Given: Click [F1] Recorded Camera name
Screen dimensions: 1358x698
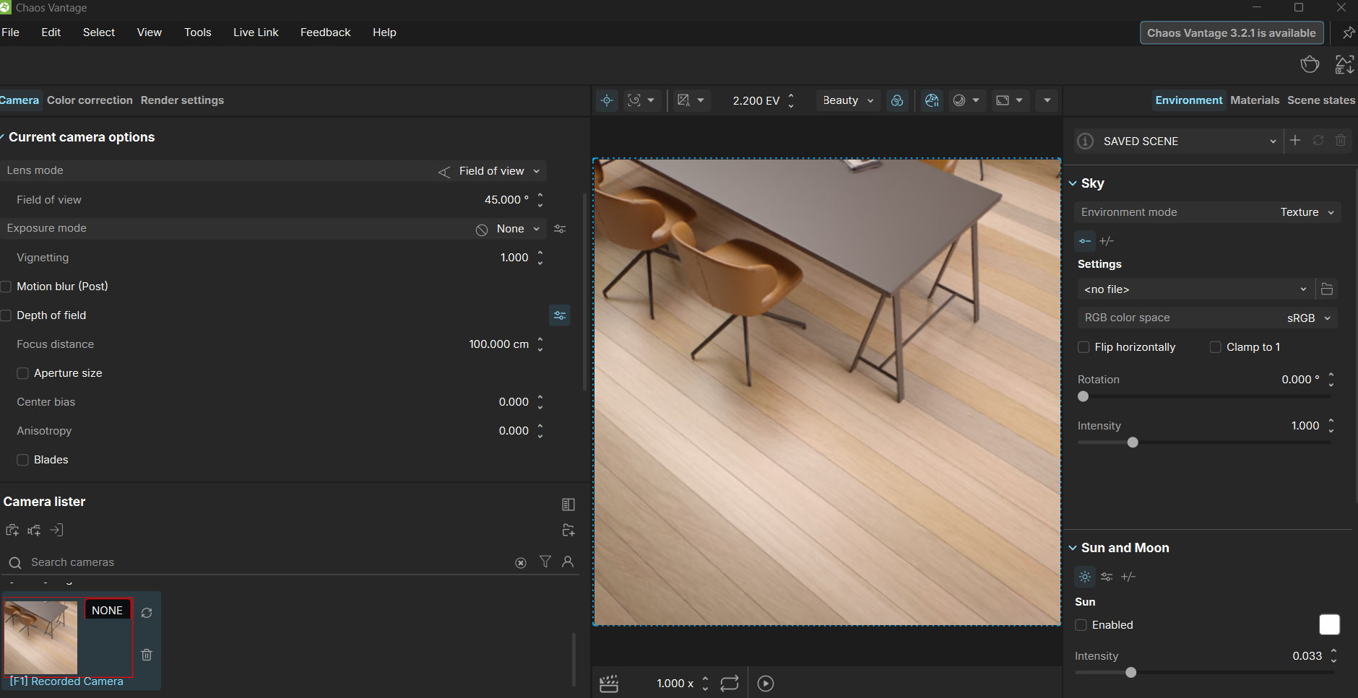Looking at the screenshot, I should tap(66, 681).
